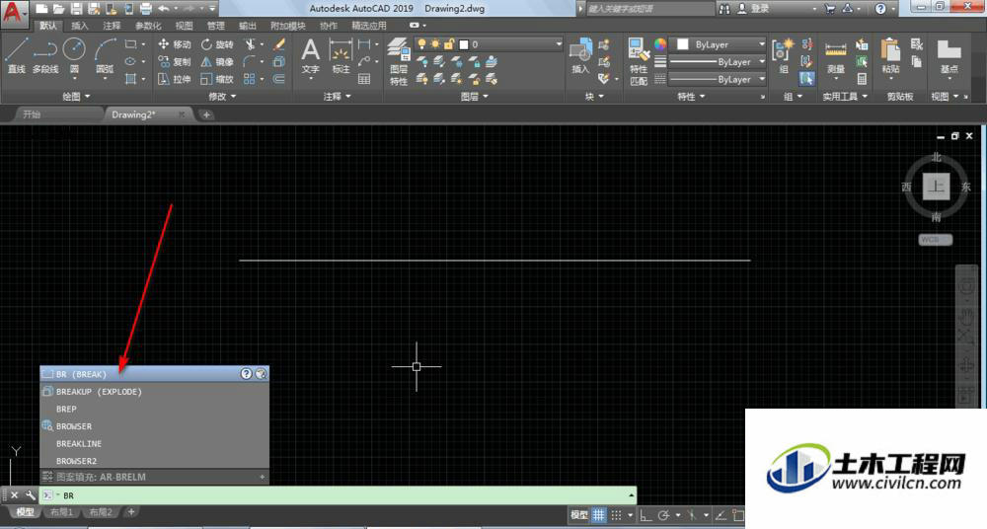Click the keyword search box
The width and height of the screenshot is (987, 529).
click(649, 9)
